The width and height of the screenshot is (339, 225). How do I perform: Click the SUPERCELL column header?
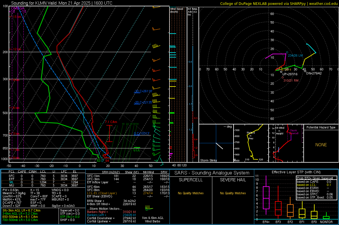coord(191,180)
